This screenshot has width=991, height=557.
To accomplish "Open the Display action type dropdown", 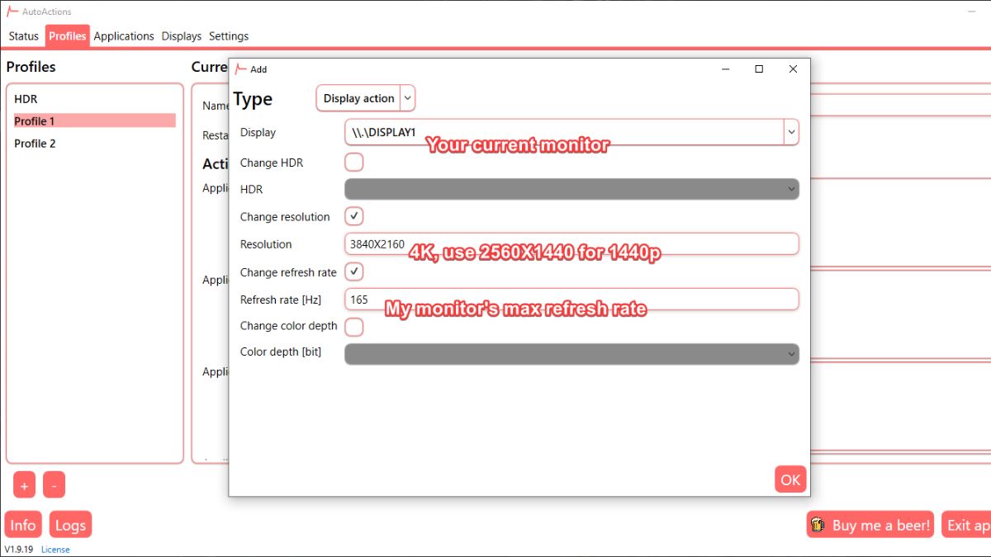I will tap(408, 97).
